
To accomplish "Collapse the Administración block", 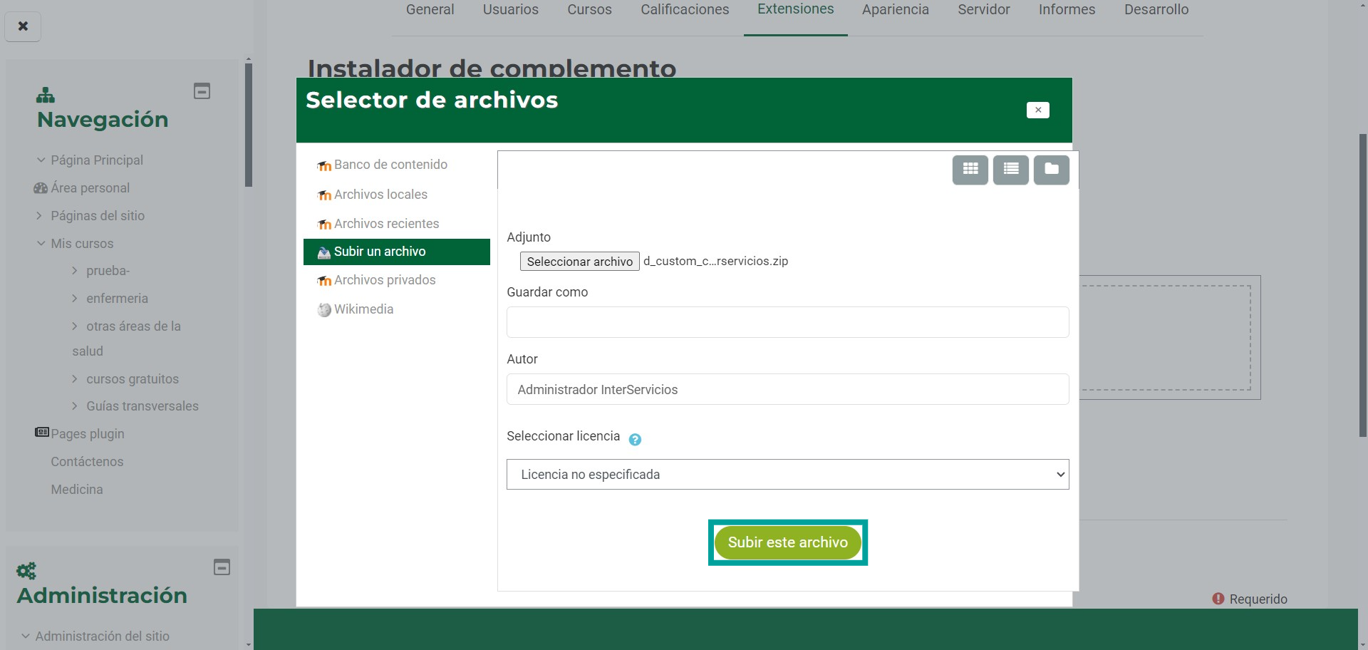I will tap(222, 567).
